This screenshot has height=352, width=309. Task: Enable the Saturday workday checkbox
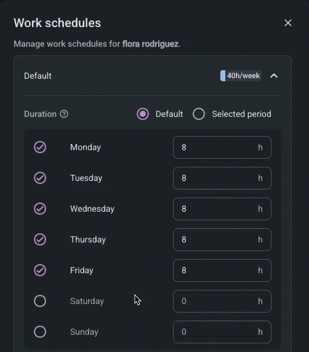point(40,301)
